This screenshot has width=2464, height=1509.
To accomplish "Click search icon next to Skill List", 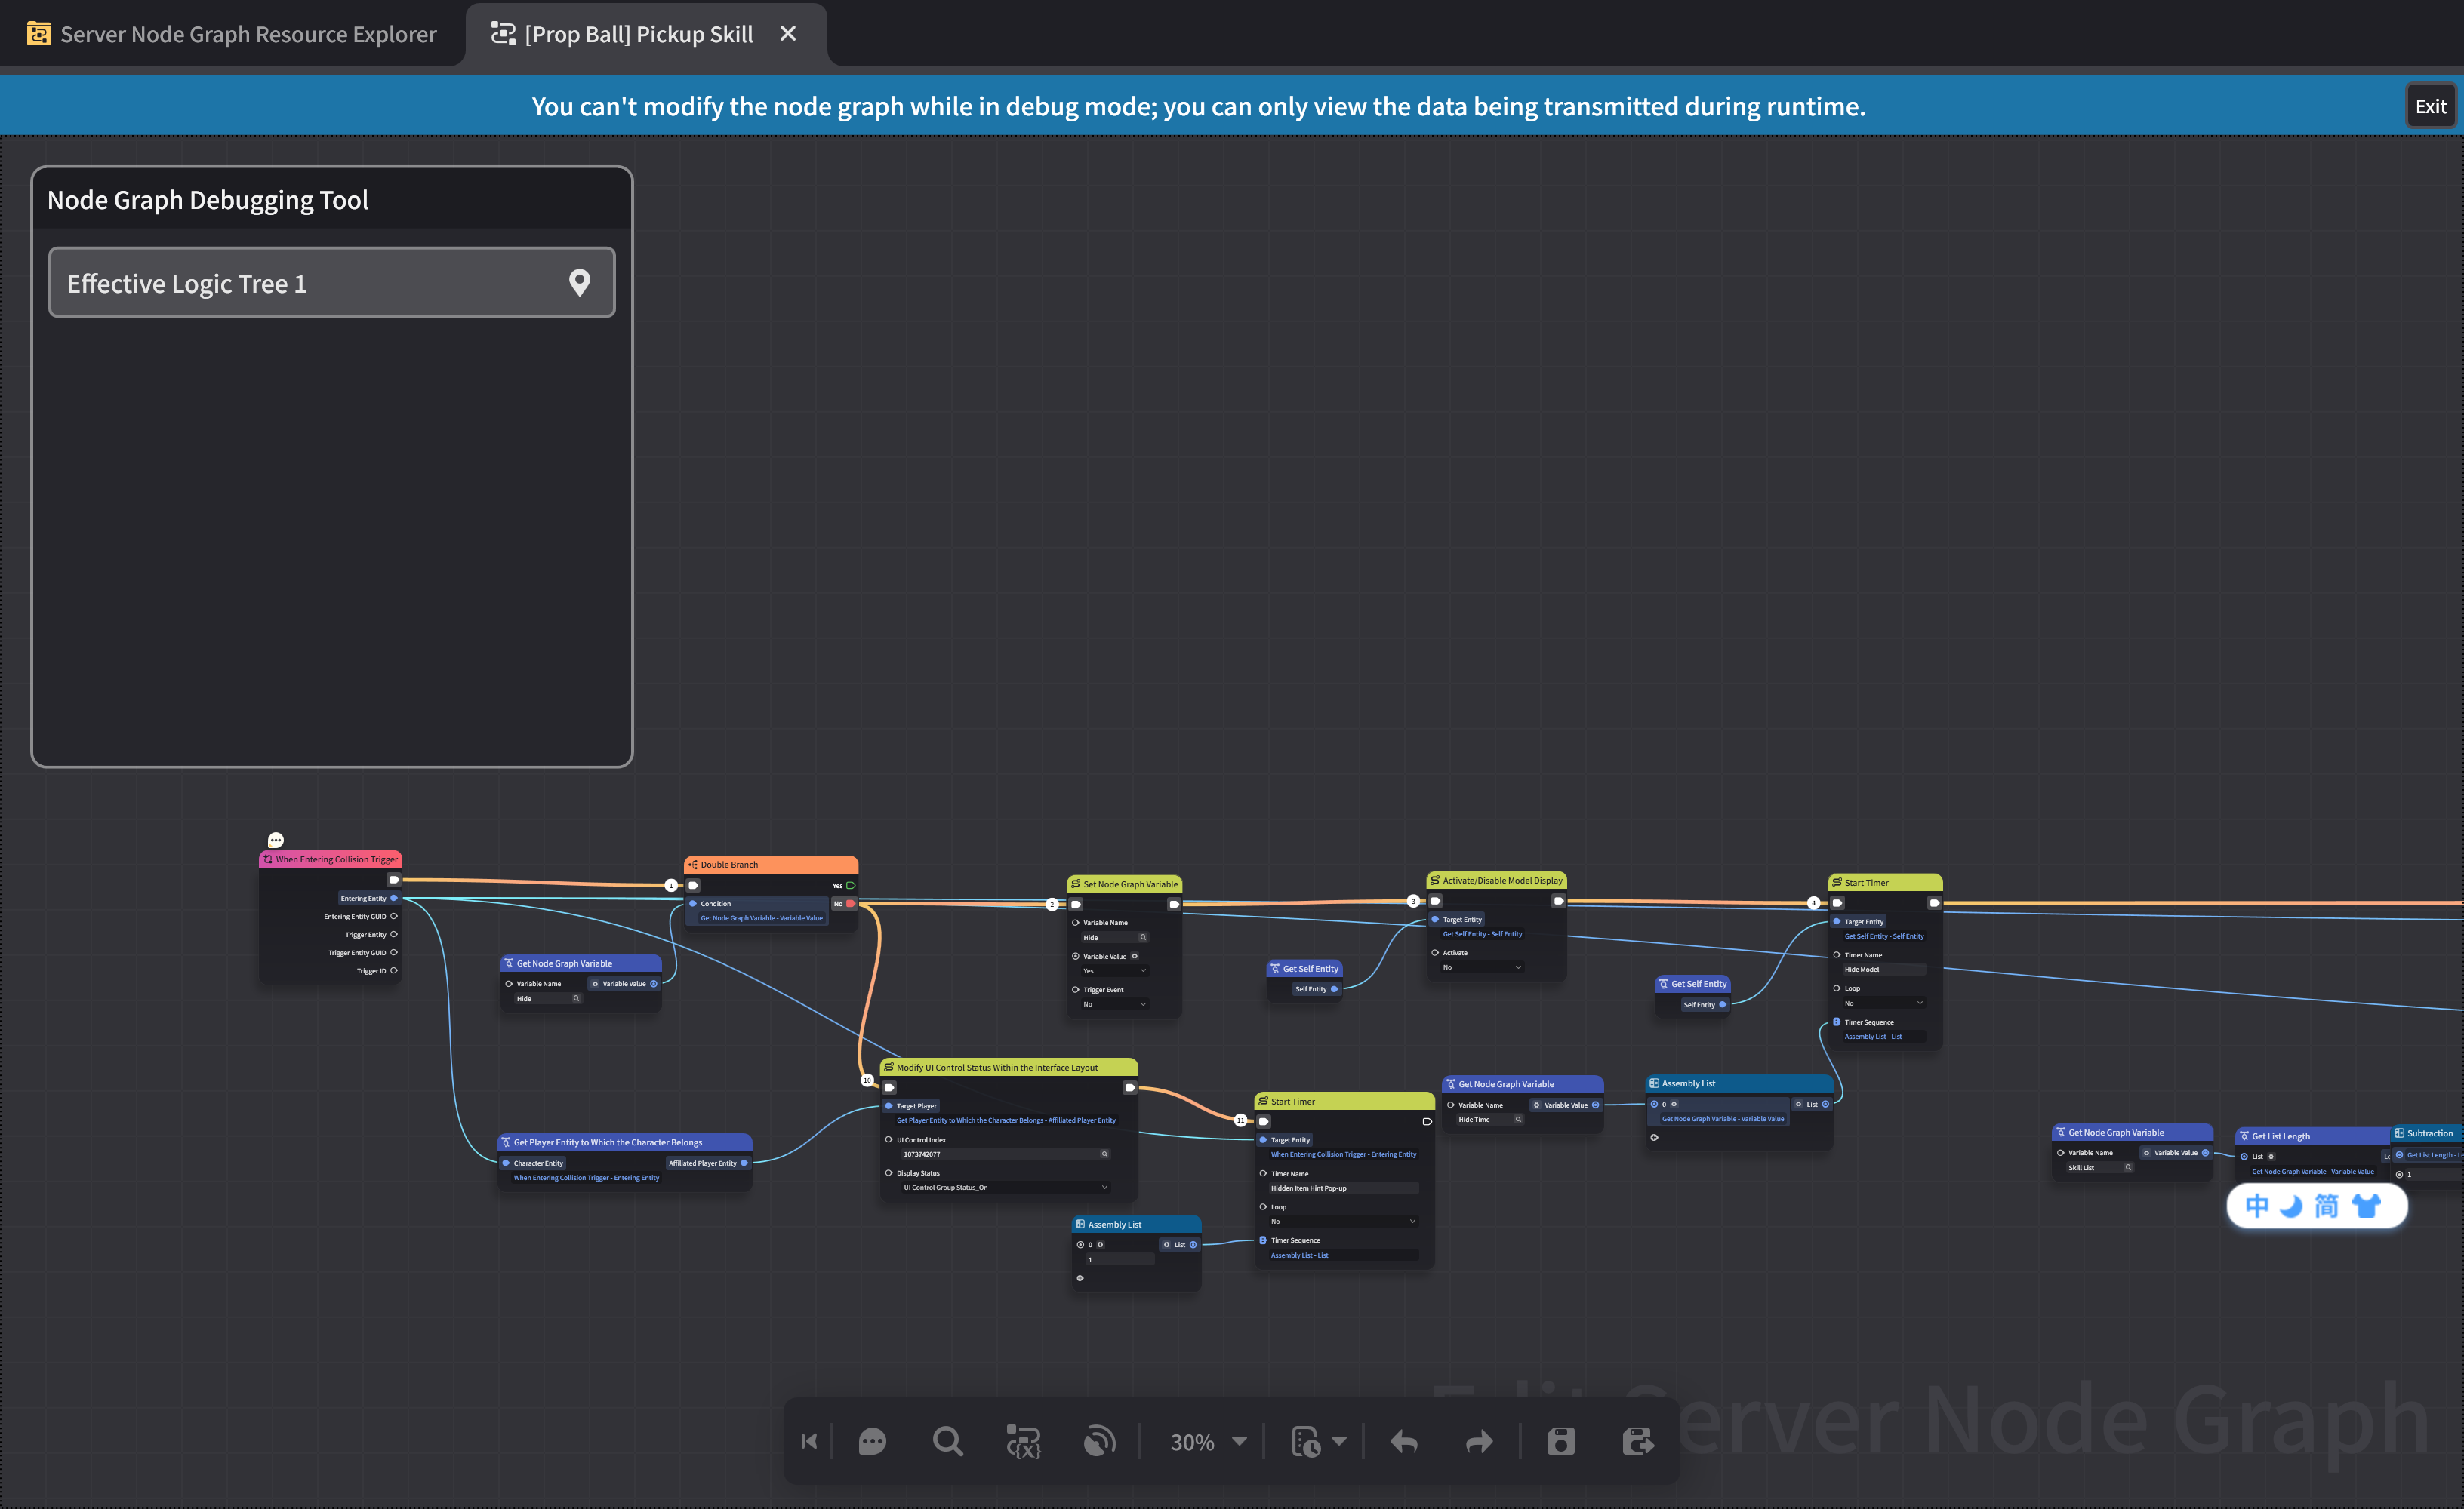I will (2128, 1167).
